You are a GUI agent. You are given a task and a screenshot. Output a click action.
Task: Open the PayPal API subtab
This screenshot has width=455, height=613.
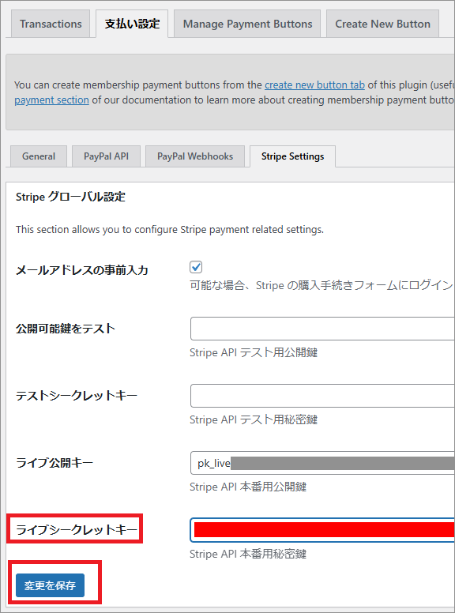106,156
